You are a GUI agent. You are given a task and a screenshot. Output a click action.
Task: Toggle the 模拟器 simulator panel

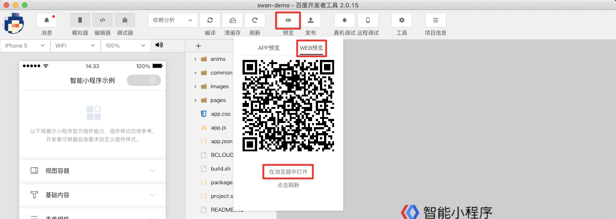point(80,20)
